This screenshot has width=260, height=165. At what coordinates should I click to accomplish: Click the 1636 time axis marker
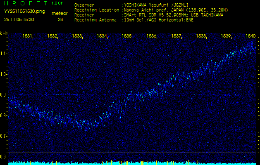coord(151,36)
